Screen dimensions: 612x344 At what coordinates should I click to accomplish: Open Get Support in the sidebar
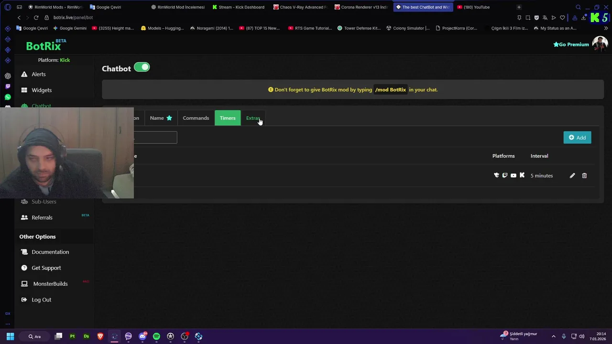(x=46, y=268)
